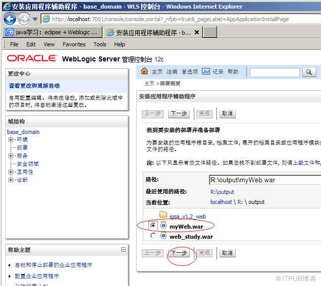321x286 pixels.
Task: Open a new blank browser tab
Action: point(210,32)
